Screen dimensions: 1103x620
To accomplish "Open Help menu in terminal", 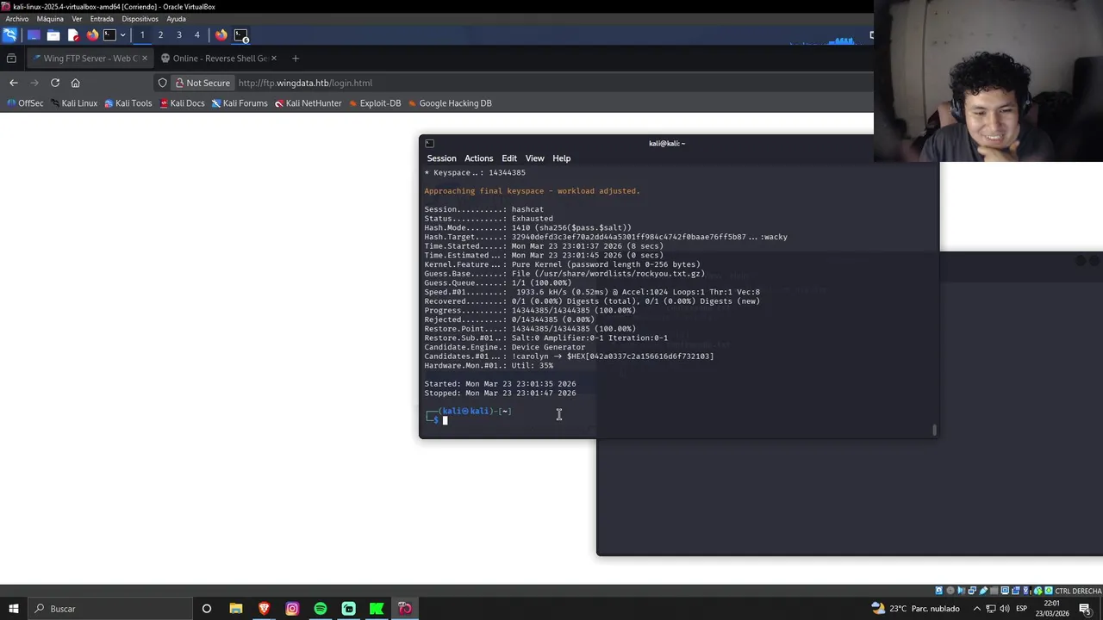I will click(561, 158).
